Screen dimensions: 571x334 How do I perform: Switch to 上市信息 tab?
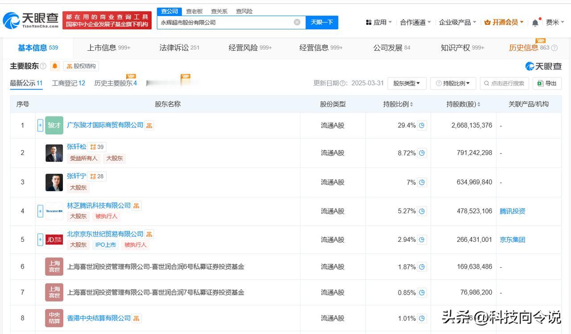coord(109,48)
